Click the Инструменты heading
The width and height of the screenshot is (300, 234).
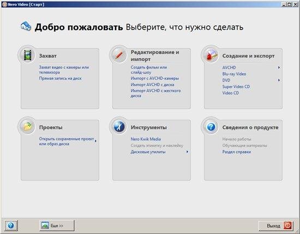(x=149, y=127)
